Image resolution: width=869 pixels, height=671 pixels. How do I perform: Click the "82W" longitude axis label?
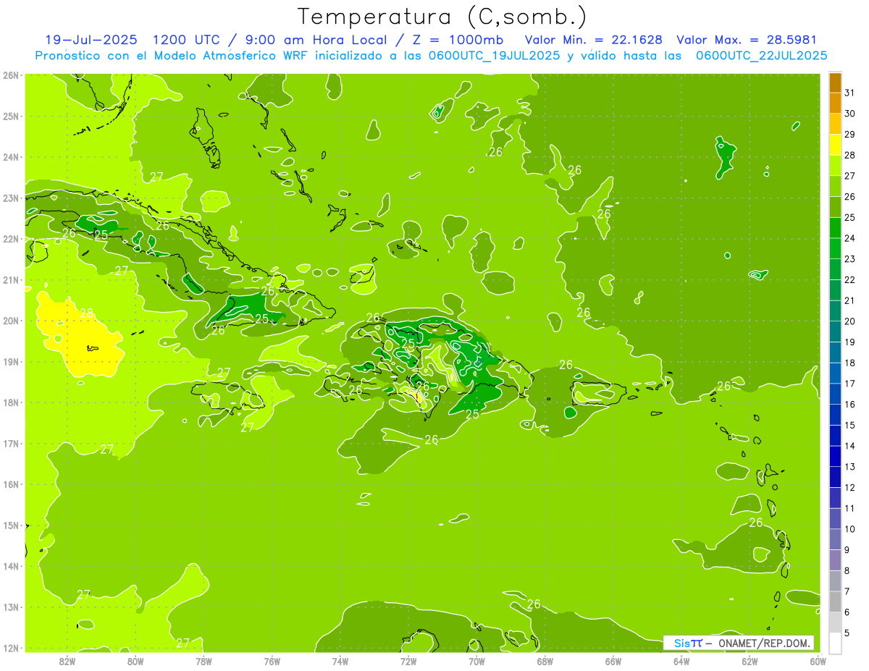[67, 660]
